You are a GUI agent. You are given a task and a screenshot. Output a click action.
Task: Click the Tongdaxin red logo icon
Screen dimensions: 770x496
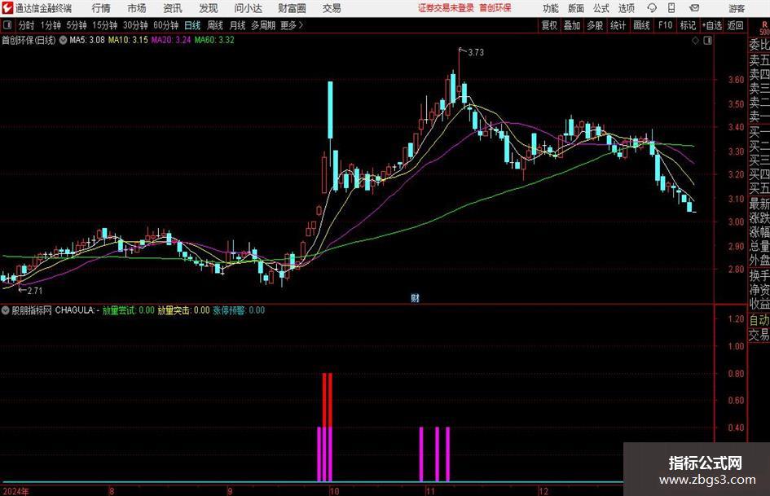pos(7,8)
